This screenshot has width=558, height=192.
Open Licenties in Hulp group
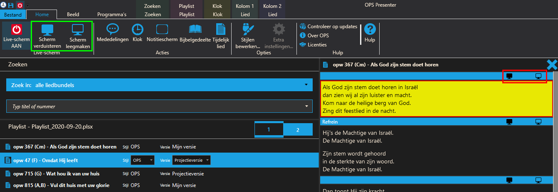coord(313,45)
